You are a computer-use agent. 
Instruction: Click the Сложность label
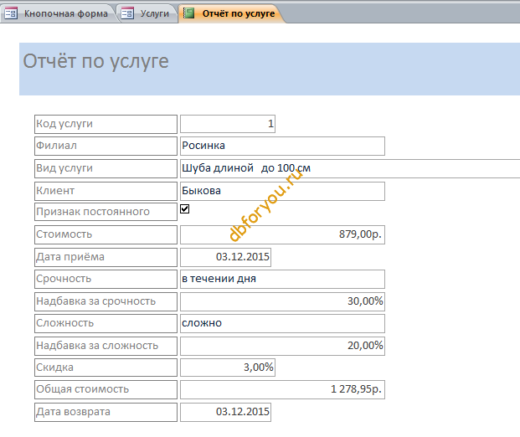(x=106, y=323)
